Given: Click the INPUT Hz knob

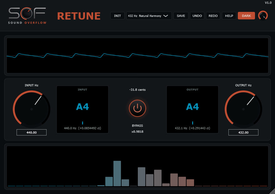Looking at the screenshot, I should click(32, 109).
